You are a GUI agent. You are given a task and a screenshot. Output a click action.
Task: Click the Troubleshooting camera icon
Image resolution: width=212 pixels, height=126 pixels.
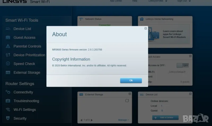click(8, 101)
